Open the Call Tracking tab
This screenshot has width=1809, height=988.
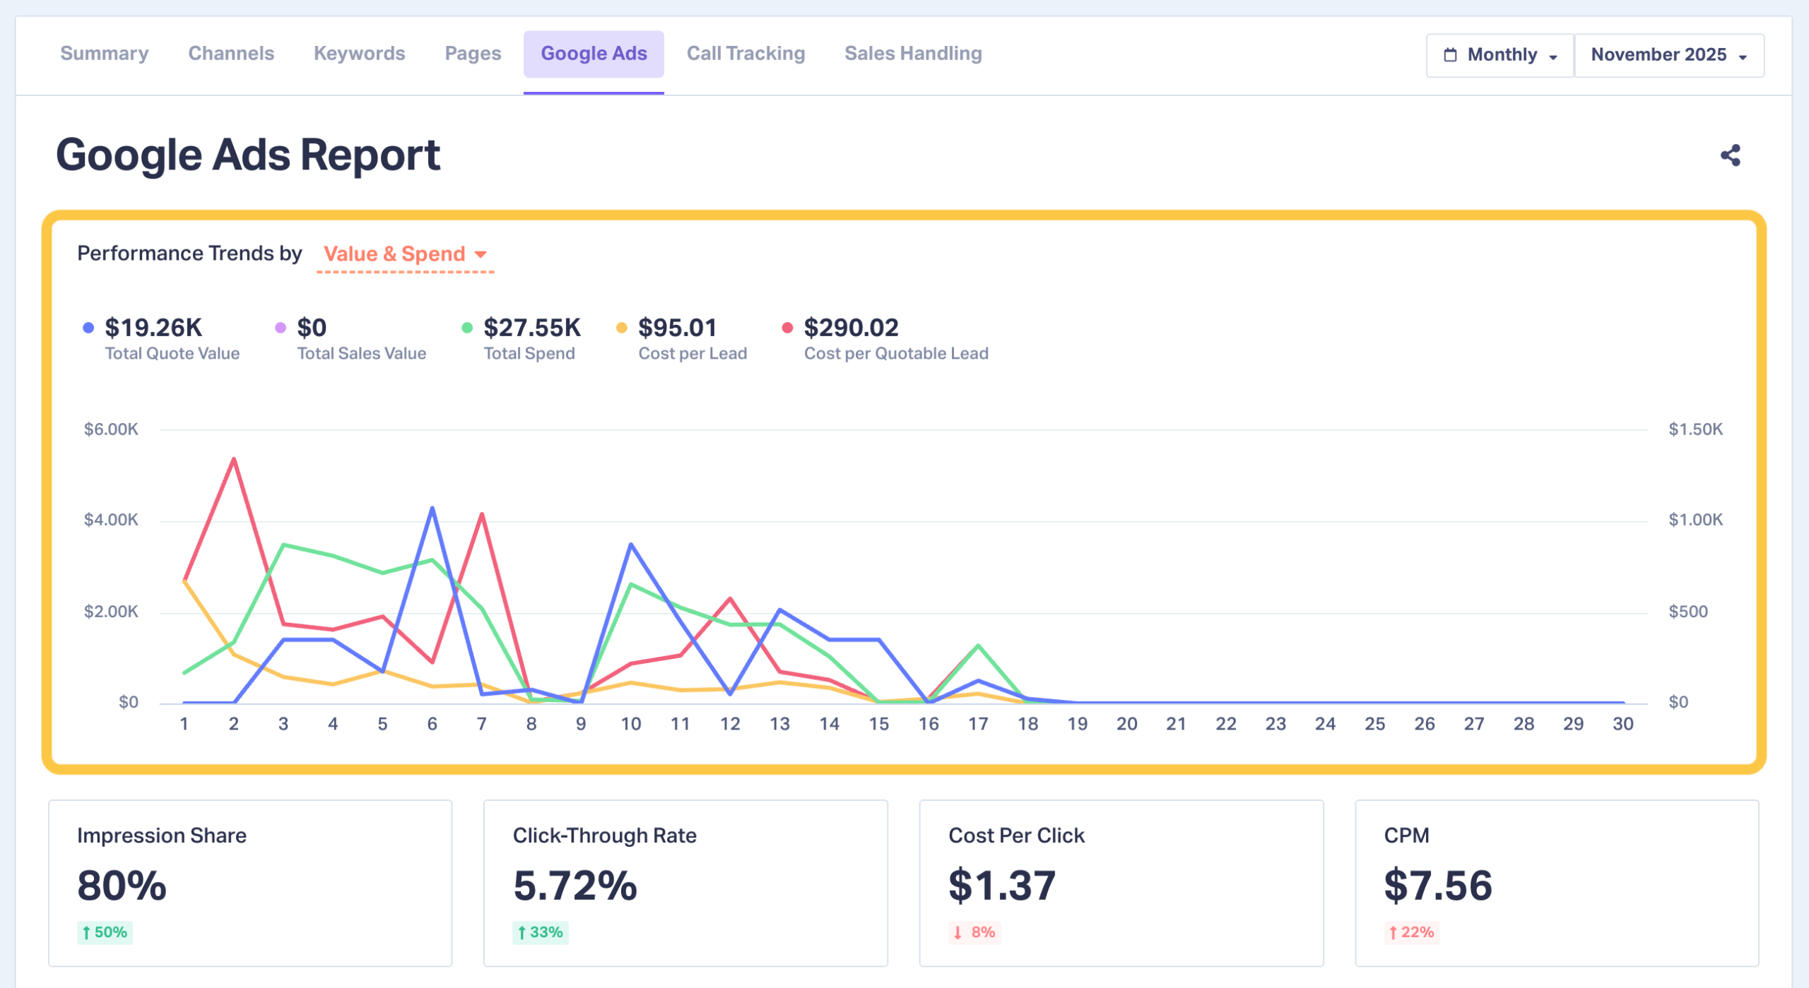746,54
